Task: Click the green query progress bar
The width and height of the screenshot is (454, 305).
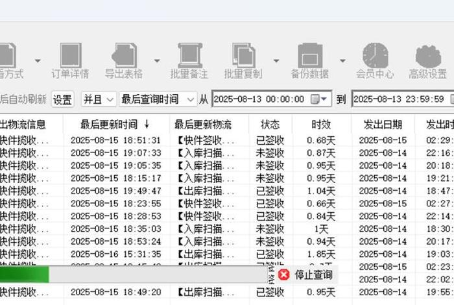Action: (x=25, y=274)
